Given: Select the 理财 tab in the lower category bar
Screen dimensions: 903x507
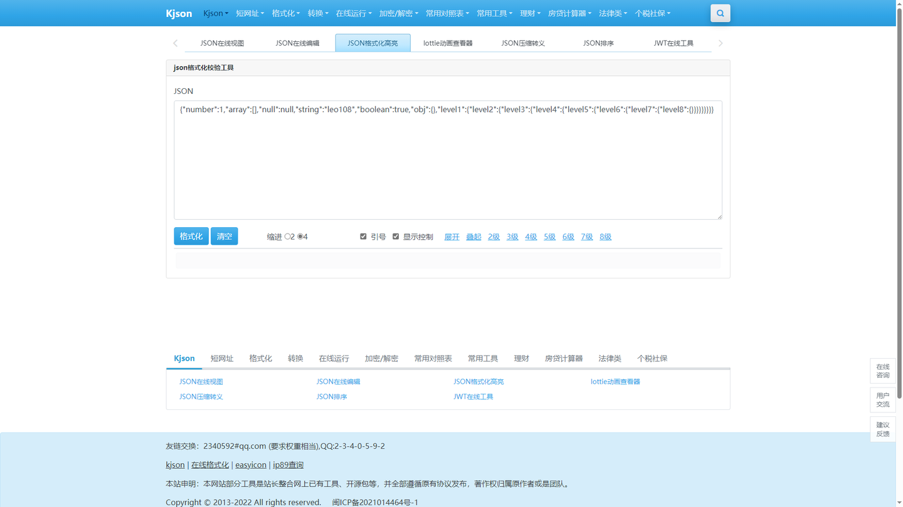Looking at the screenshot, I should 521,359.
